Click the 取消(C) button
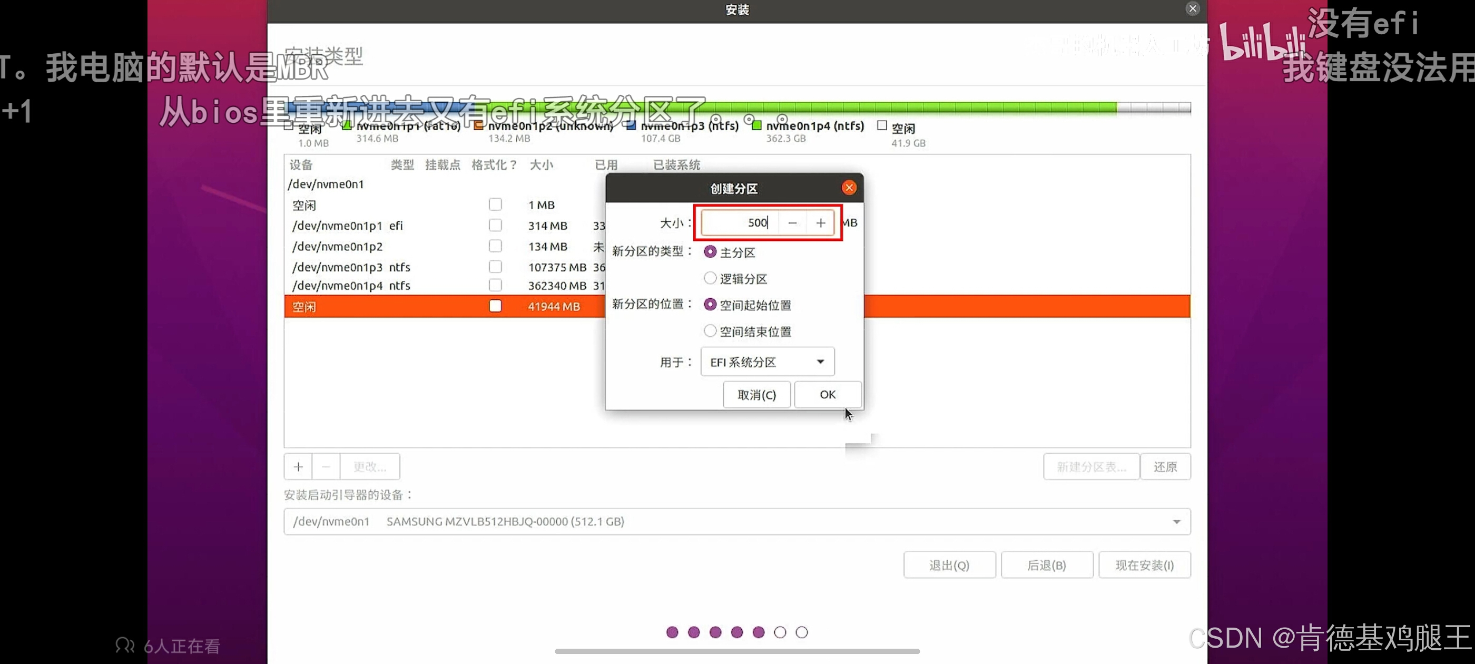The width and height of the screenshot is (1475, 664). coord(756,395)
